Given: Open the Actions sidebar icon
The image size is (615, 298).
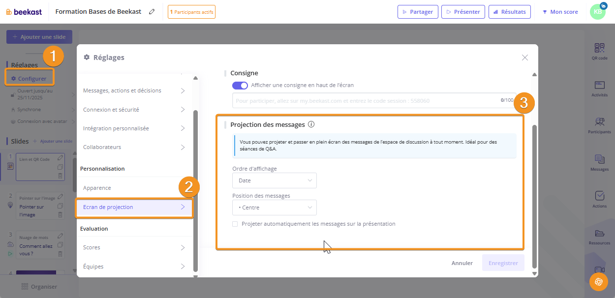Looking at the screenshot, I should 599,197.
